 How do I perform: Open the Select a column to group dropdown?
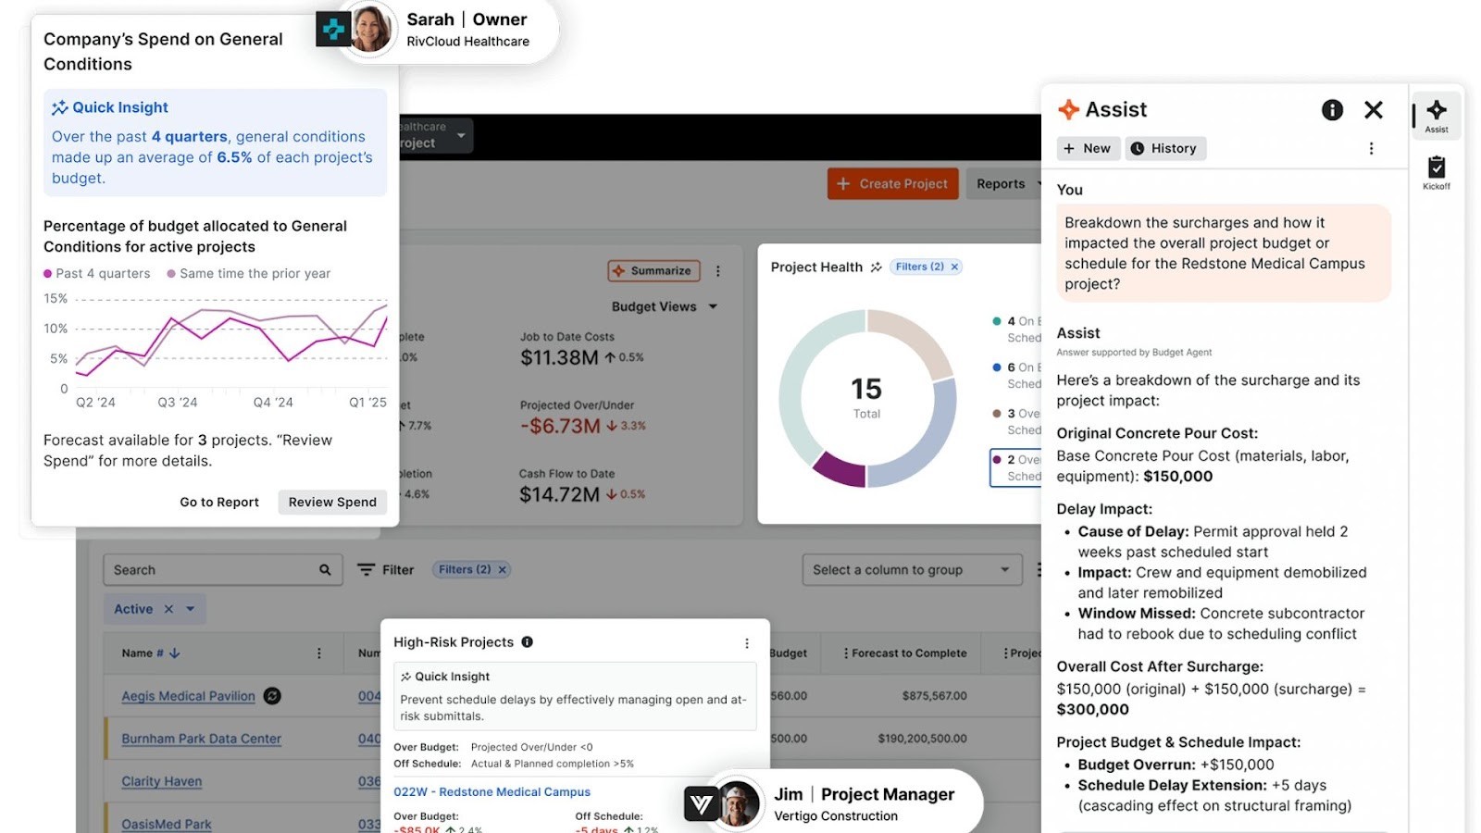pyautogui.click(x=910, y=569)
